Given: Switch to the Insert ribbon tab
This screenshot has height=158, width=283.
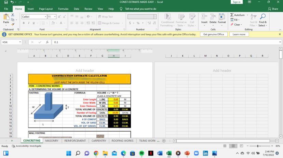Looking at the screenshot, I should [30, 9].
